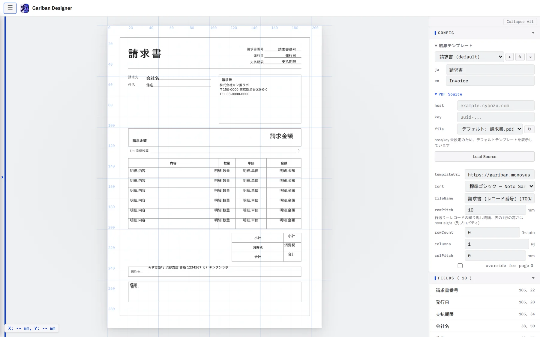Viewport: 540px width, 337px height.
Task: Click the Collapse All button
Action: point(520,22)
